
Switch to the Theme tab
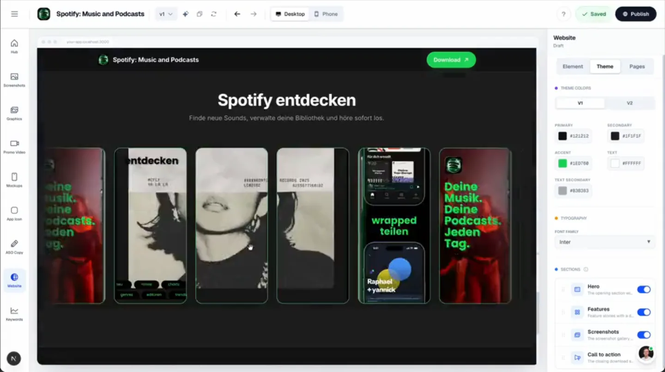pos(605,66)
